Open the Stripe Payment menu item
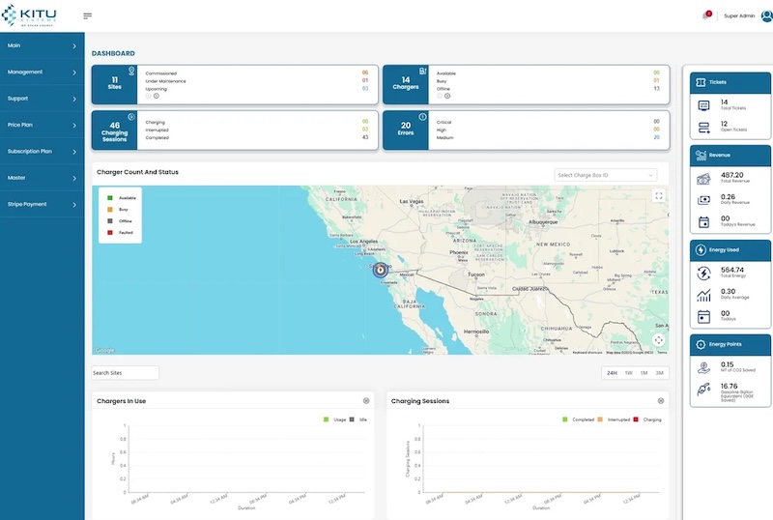The width and height of the screenshot is (773, 520). [42, 204]
